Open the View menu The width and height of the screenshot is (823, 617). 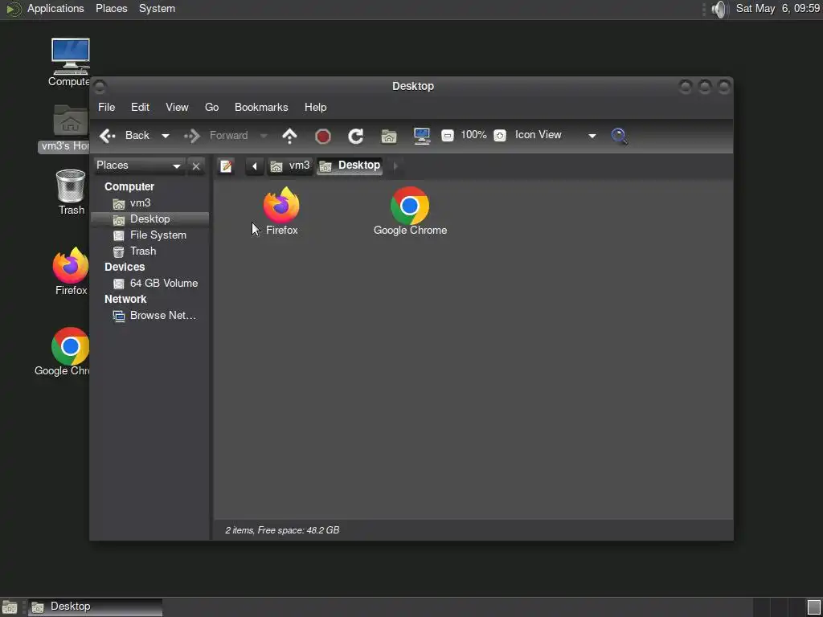click(x=177, y=107)
